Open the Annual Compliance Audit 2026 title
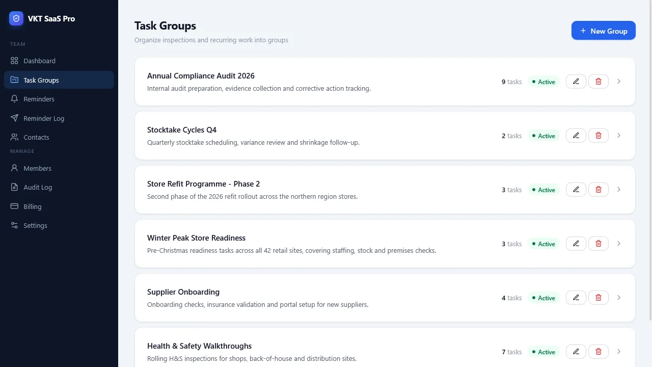 click(x=201, y=76)
